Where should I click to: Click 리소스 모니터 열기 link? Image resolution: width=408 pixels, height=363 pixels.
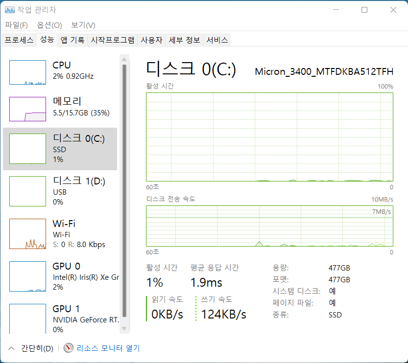108,348
